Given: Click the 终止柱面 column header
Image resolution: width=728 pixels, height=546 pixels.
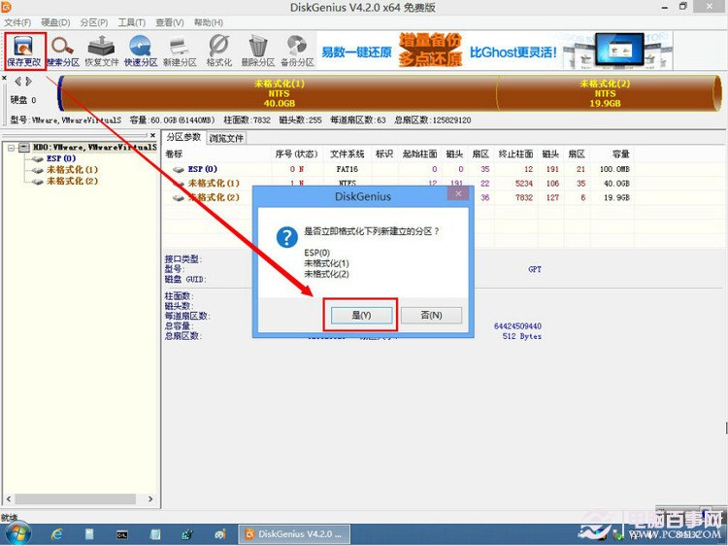Looking at the screenshot, I should (515, 154).
